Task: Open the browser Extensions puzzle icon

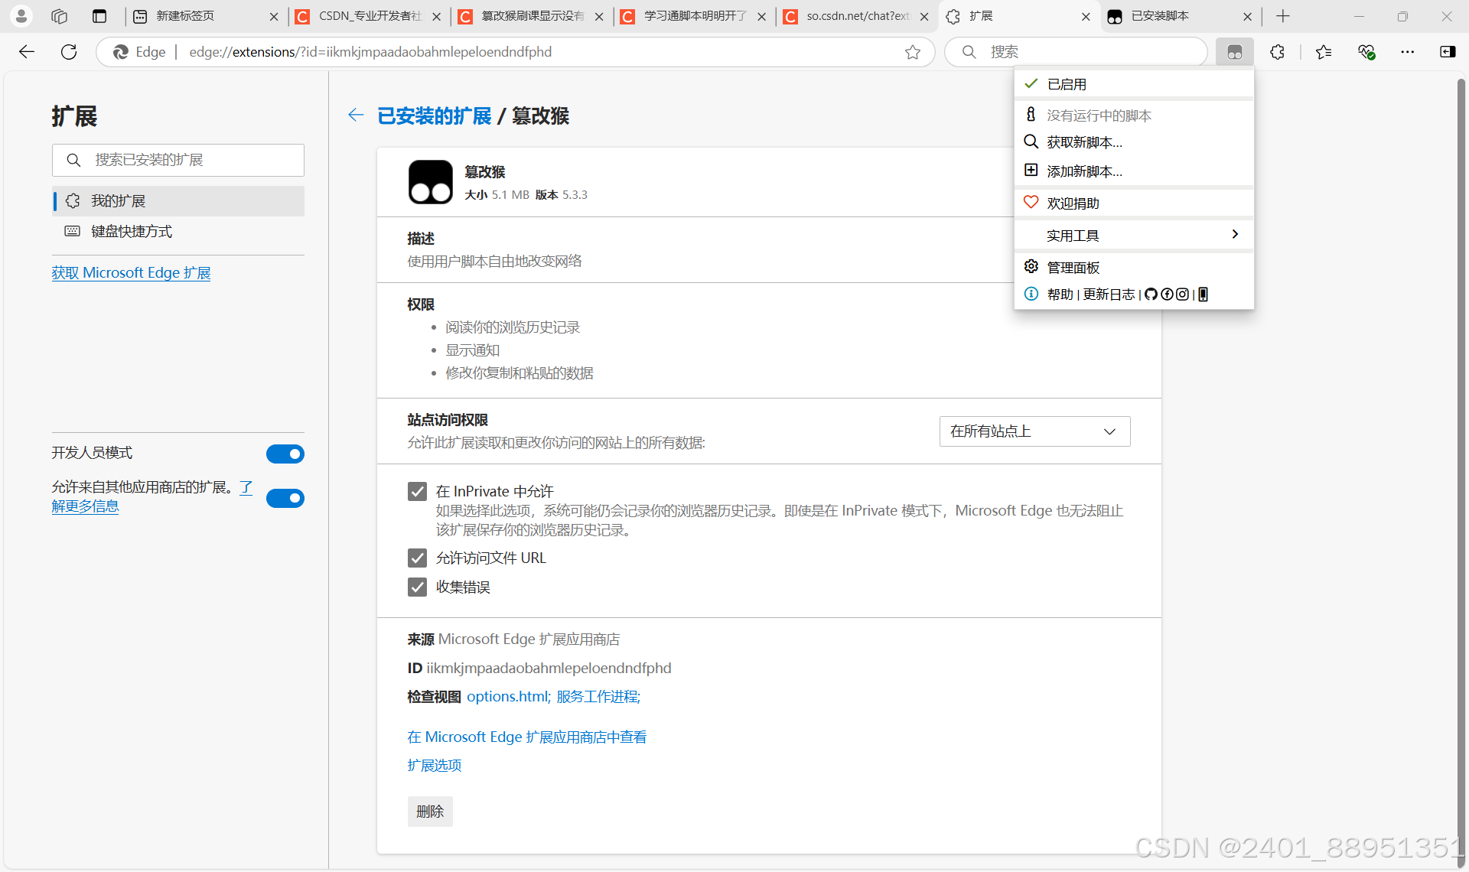Action: pyautogui.click(x=1277, y=52)
